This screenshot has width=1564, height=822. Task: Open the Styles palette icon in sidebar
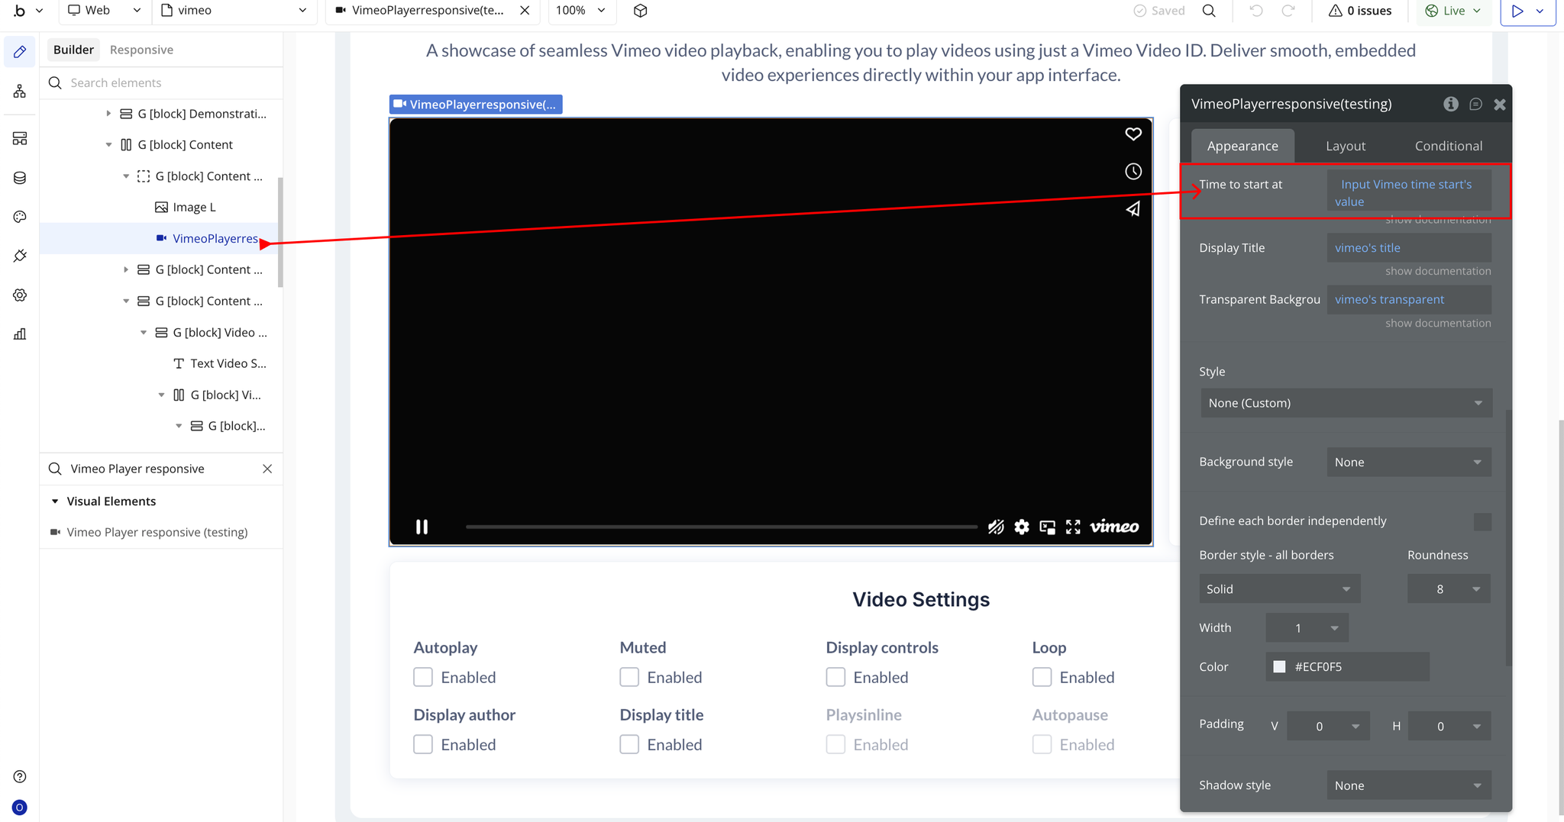pos(20,217)
